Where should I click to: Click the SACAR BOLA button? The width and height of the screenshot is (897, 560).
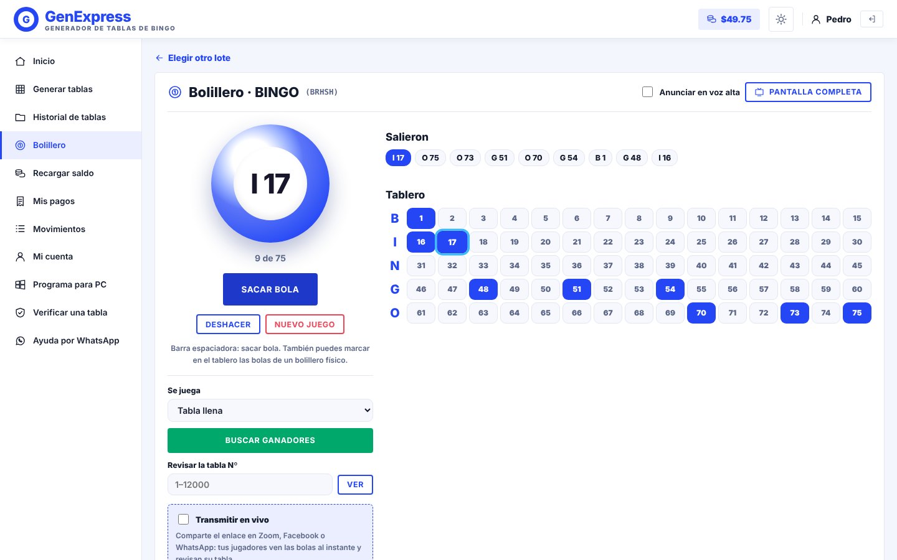(x=270, y=289)
